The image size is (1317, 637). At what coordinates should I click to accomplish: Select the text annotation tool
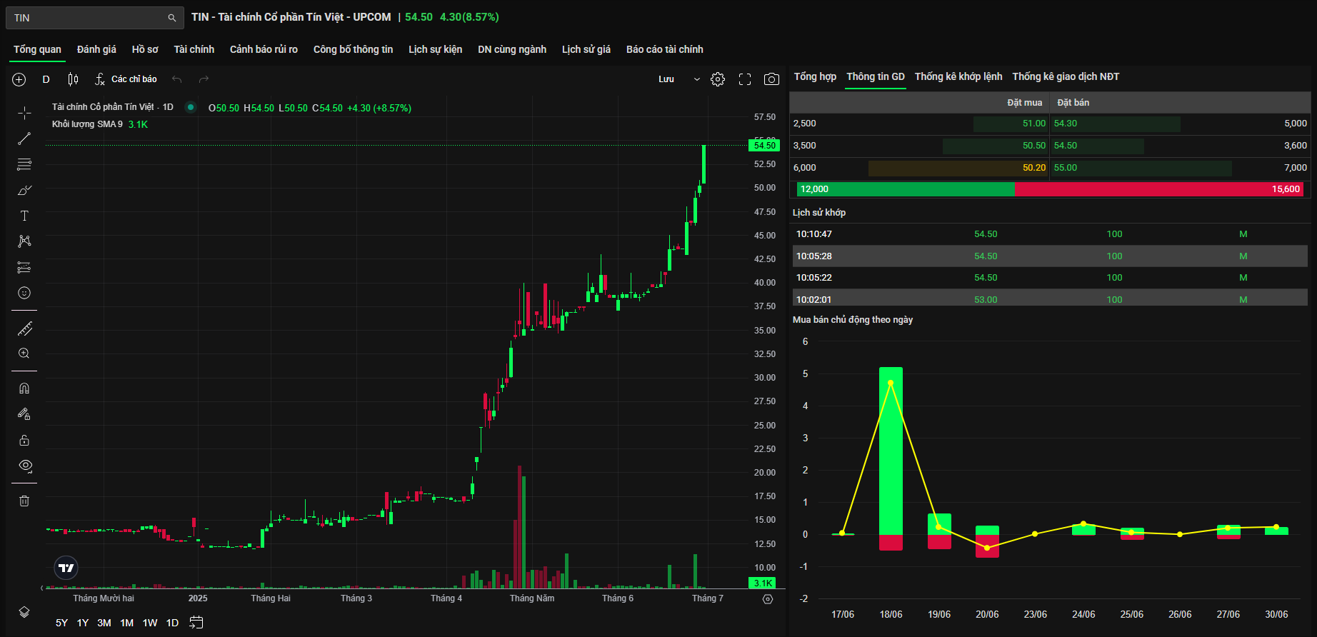pos(24,216)
